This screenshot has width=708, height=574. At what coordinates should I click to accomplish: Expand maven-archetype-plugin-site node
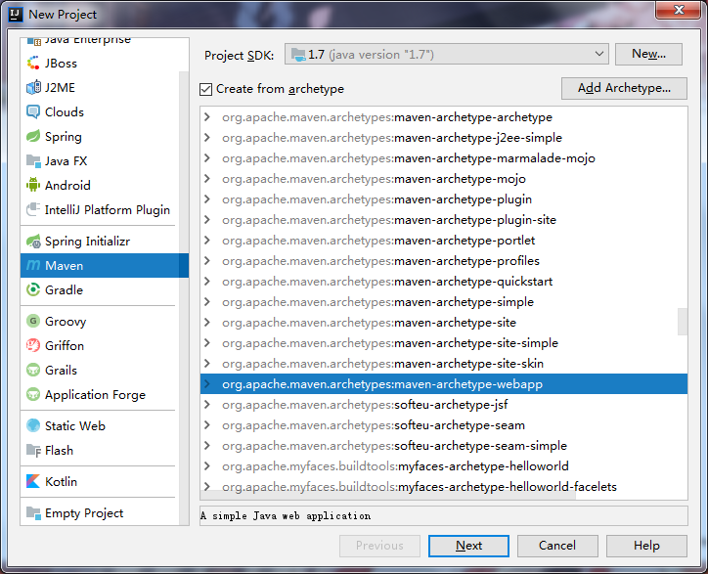pos(207,219)
